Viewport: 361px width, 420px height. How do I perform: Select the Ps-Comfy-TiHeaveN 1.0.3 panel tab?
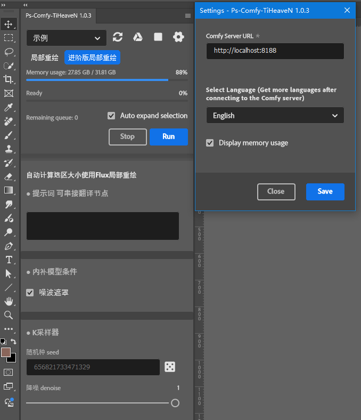[59, 15]
